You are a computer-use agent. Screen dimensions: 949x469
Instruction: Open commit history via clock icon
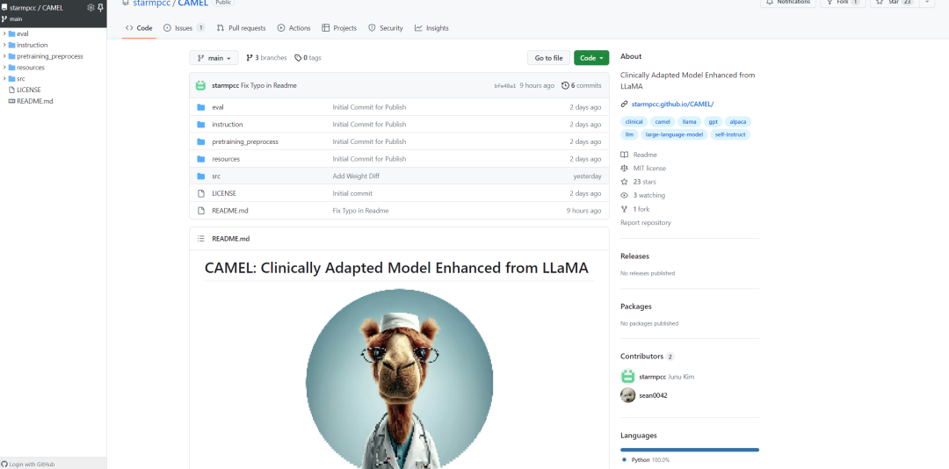pyautogui.click(x=565, y=85)
